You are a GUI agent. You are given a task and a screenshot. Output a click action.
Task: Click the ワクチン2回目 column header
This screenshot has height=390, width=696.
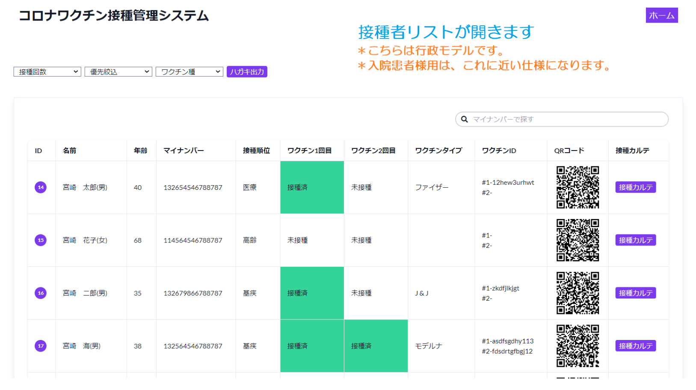pyautogui.click(x=373, y=151)
